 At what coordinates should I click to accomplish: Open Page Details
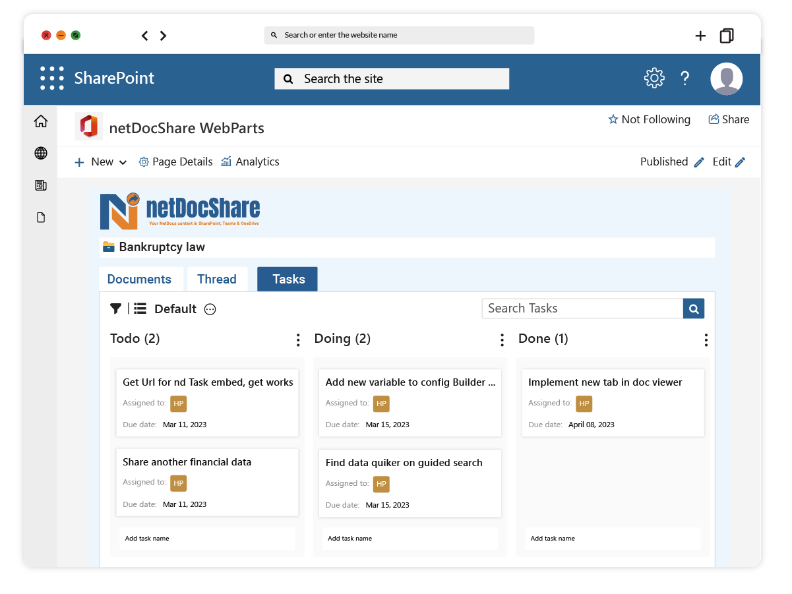pos(175,162)
